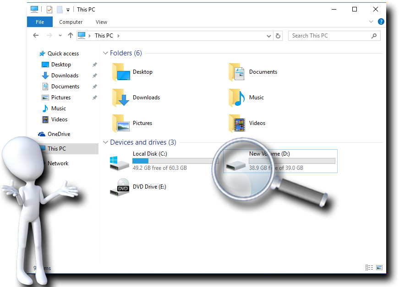Open the Local Disk (C:) drive

point(120,162)
